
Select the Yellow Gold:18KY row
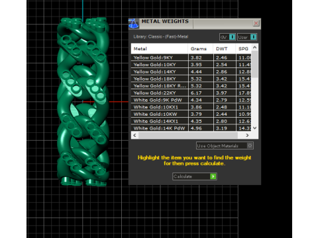(x=191, y=79)
